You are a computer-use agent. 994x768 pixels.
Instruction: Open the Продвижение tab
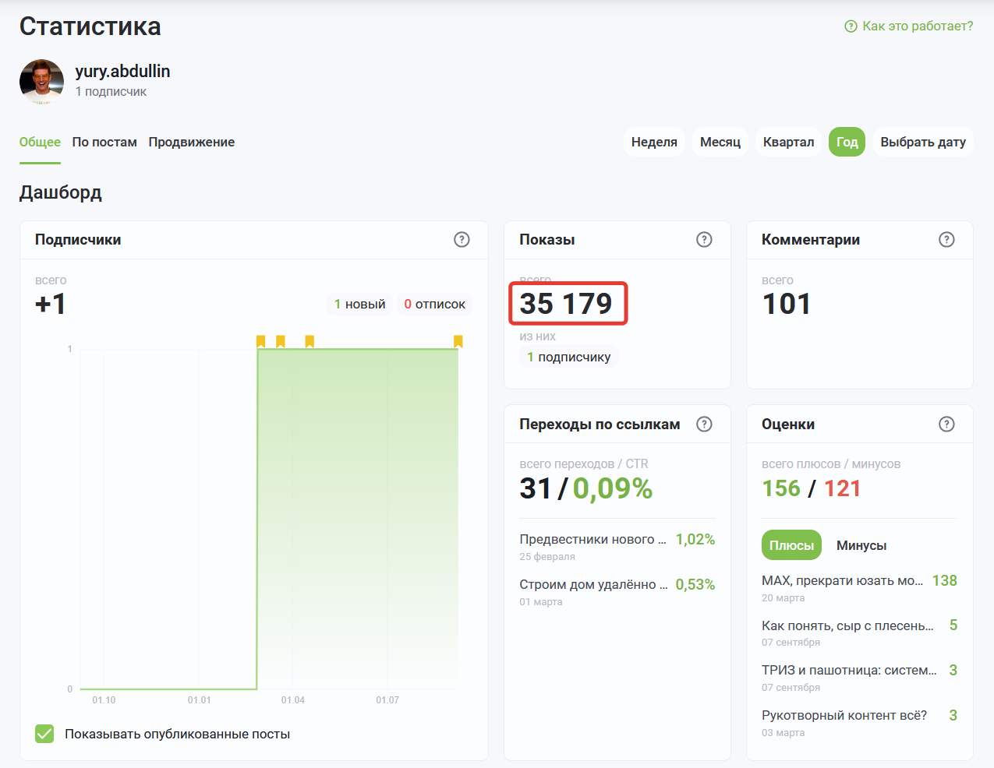coord(192,142)
